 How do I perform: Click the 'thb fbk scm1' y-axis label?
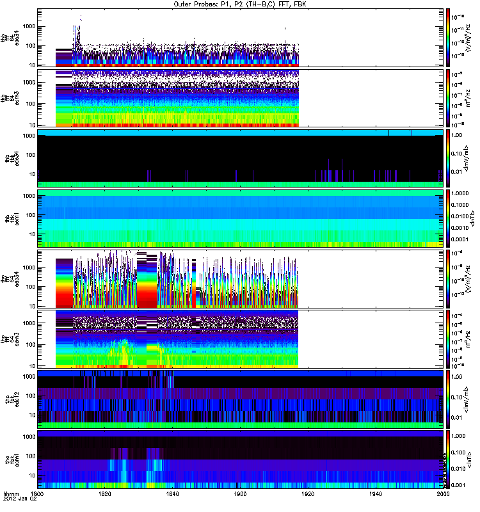click(12, 218)
